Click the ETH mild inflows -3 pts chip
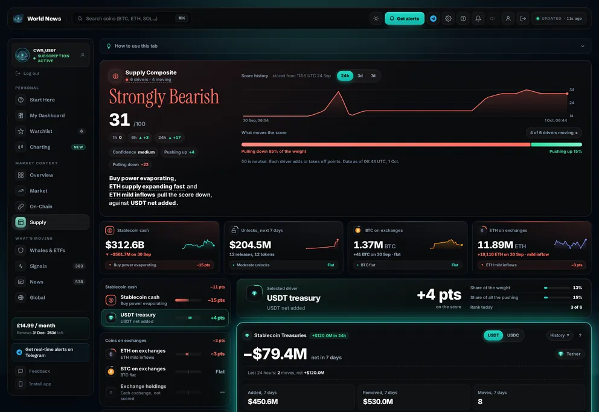599x412 pixels. pos(532,265)
